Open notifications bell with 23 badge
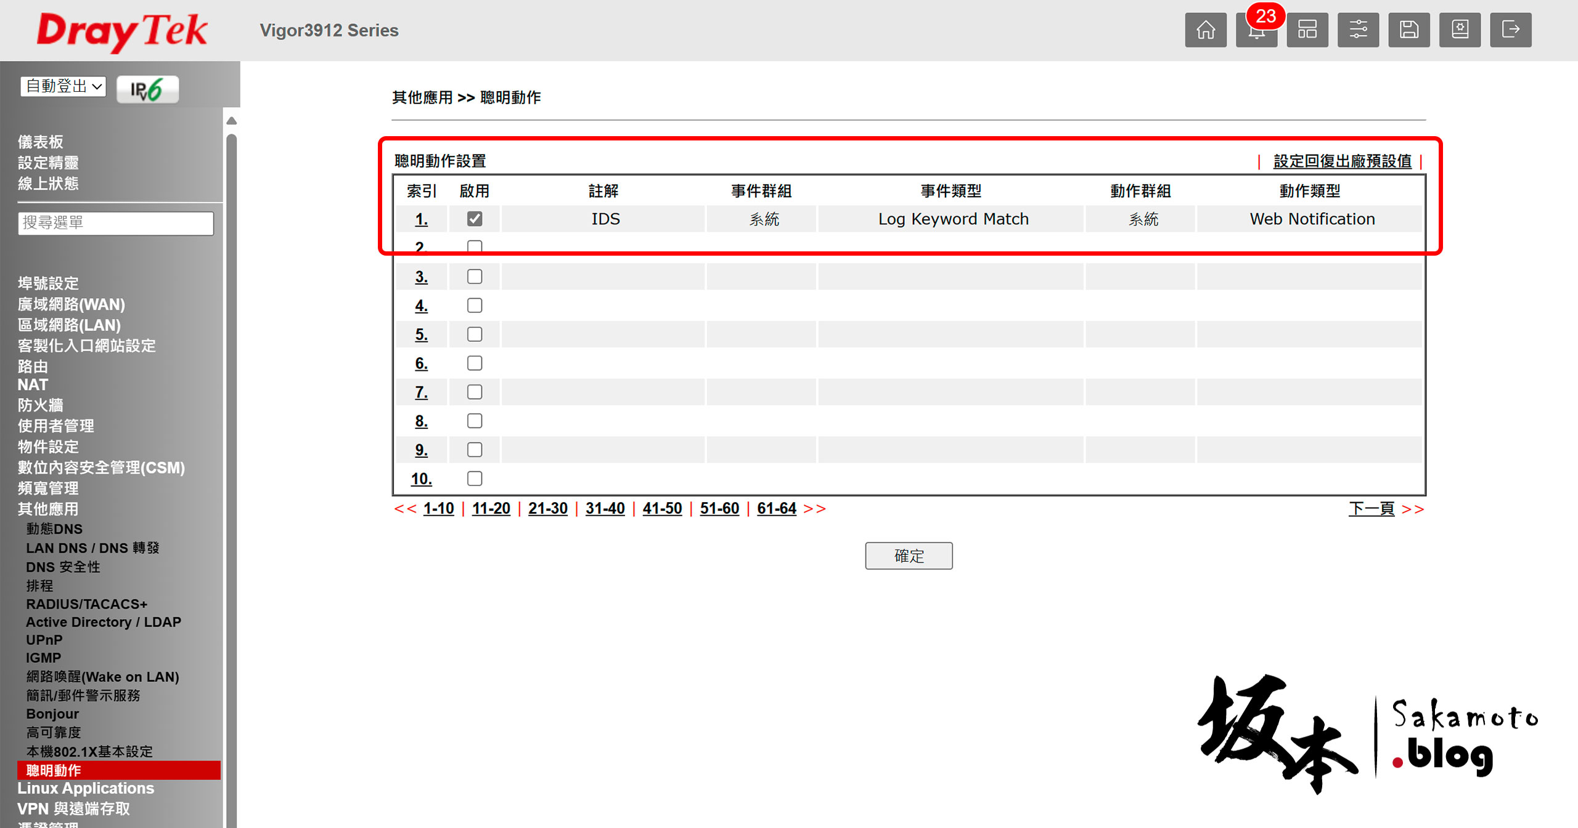Screen dimensions: 1578x828 [x=1256, y=30]
